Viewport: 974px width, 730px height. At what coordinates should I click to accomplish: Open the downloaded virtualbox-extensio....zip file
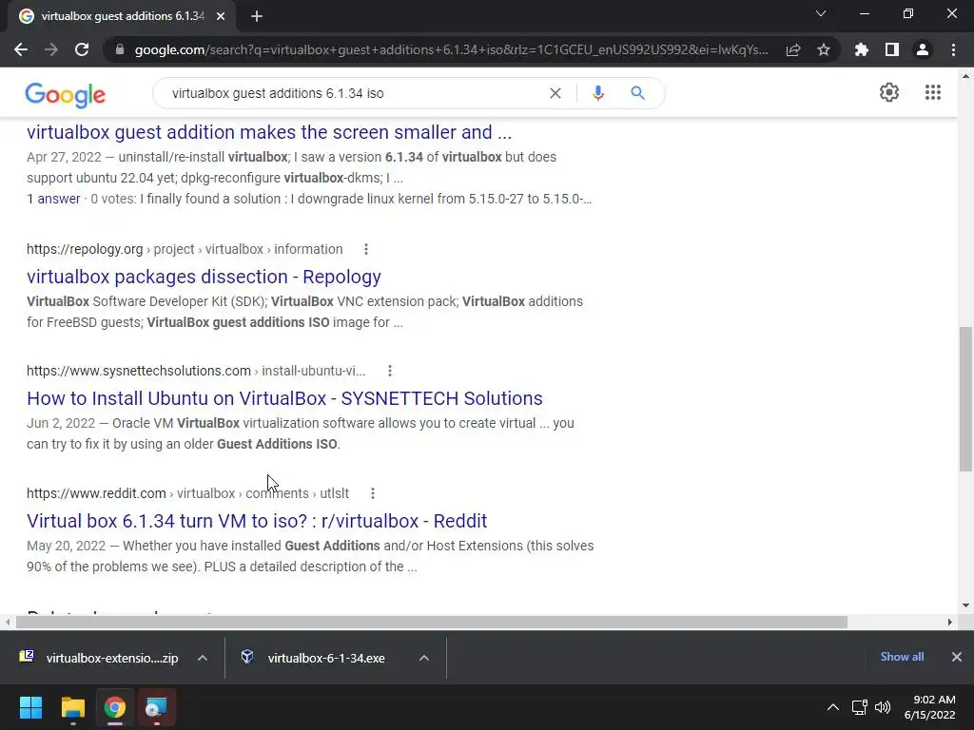pyautogui.click(x=99, y=658)
